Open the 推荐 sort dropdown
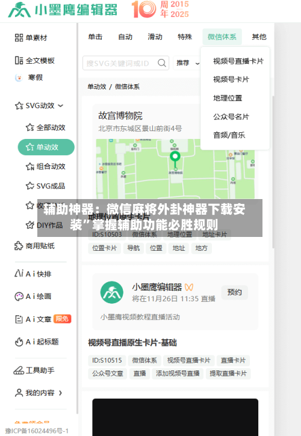This screenshot has width=301, height=436. (187, 63)
